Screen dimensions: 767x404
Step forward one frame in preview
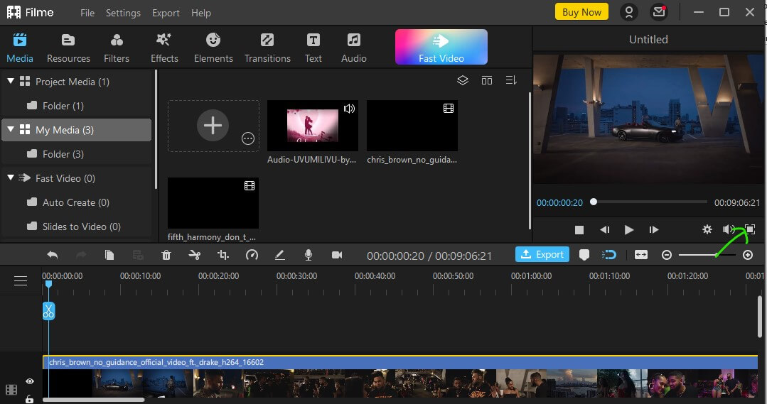point(653,229)
